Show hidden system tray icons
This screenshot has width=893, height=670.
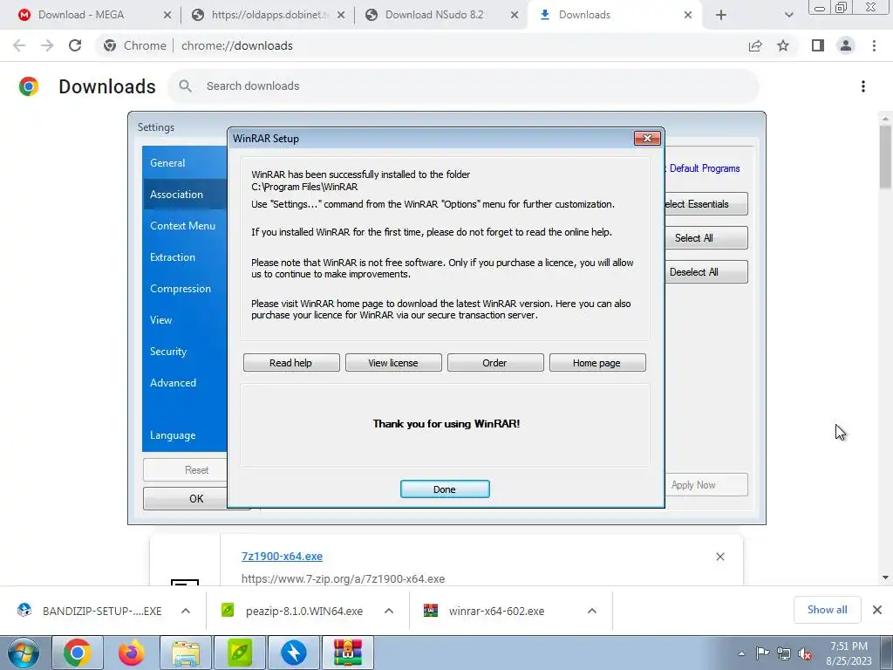pos(741,653)
